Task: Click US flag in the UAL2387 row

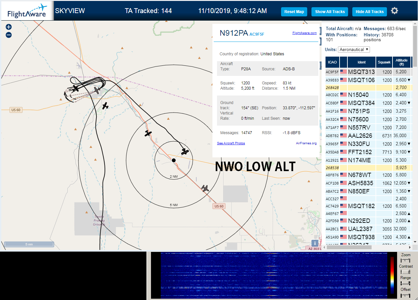Action: tap(343, 229)
